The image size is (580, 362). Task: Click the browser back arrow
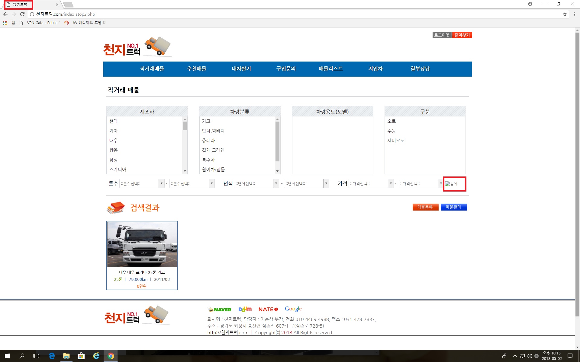[x=5, y=14]
